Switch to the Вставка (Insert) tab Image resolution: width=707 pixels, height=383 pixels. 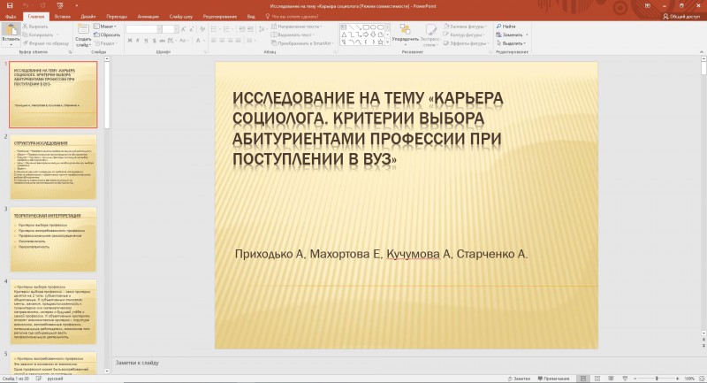point(62,16)
